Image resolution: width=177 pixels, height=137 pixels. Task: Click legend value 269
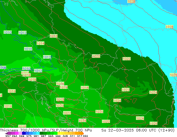[x=21, y=136]
